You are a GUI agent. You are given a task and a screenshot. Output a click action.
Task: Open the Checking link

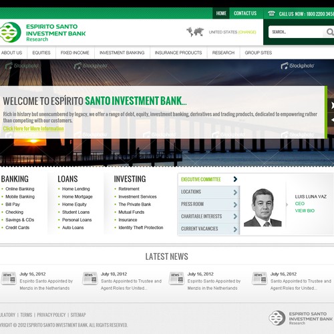tap(14, 212)
